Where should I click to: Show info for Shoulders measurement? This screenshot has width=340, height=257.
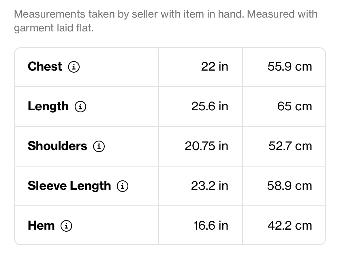(x=99, y=147)
